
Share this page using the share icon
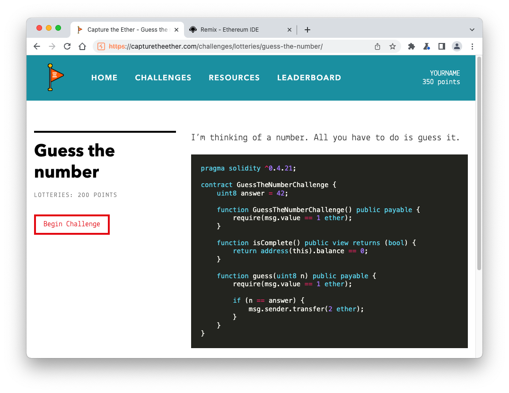click(x=377, y=46)
